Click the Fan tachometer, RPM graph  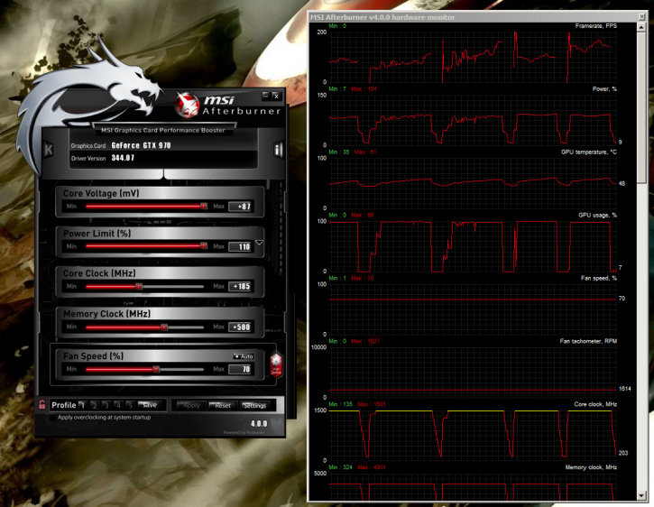473,373
